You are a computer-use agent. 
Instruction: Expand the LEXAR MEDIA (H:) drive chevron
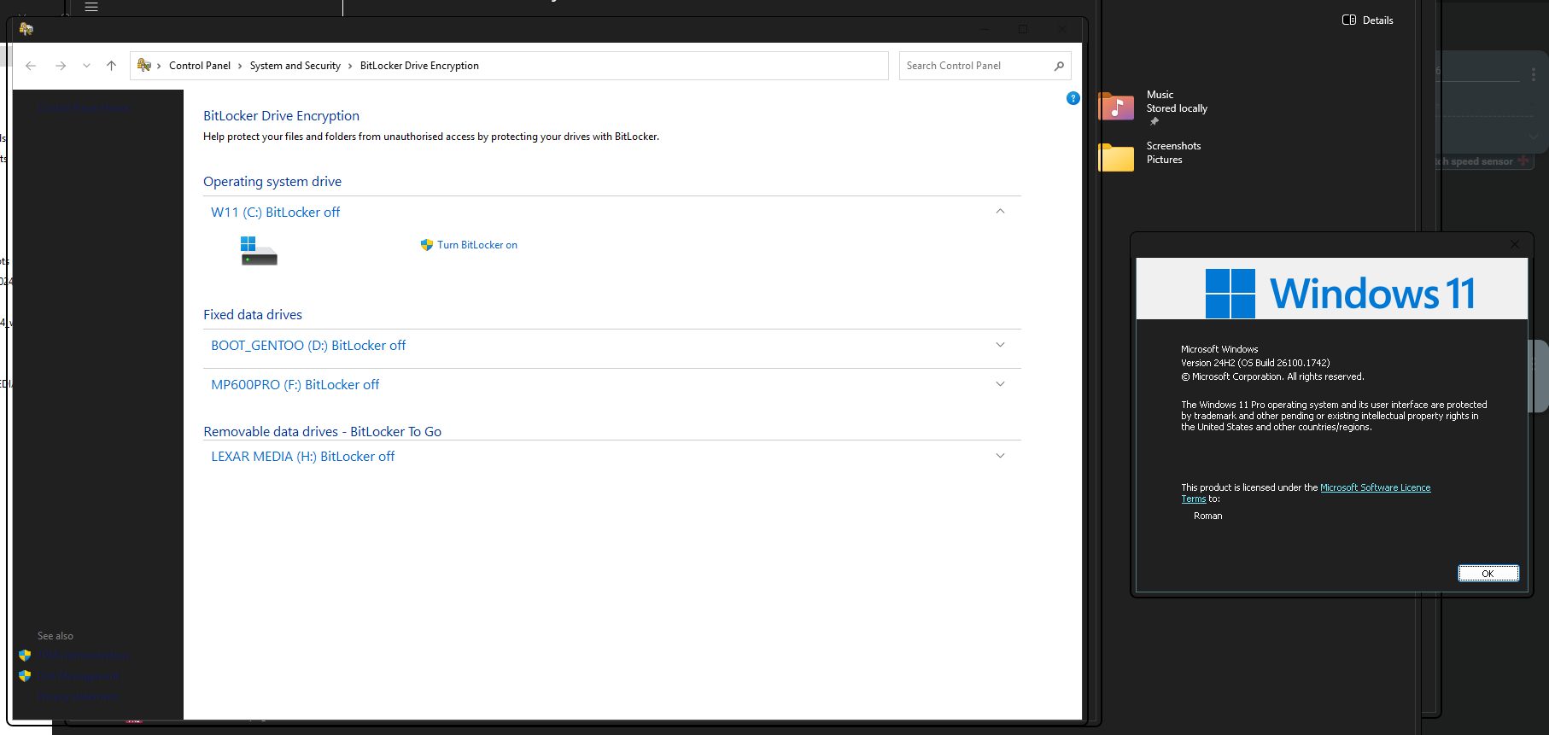(x=1000, y=456)
